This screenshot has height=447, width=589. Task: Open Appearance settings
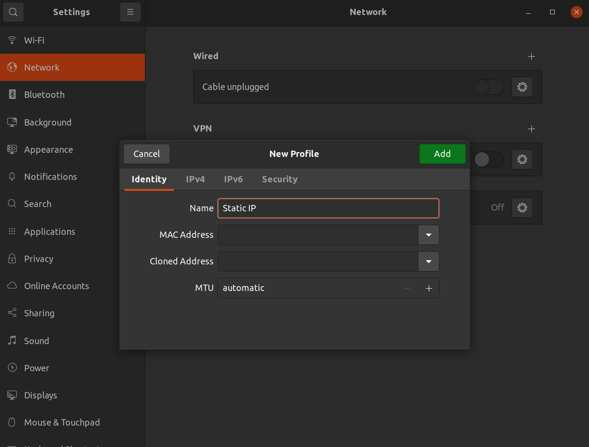tap(60, 149)
